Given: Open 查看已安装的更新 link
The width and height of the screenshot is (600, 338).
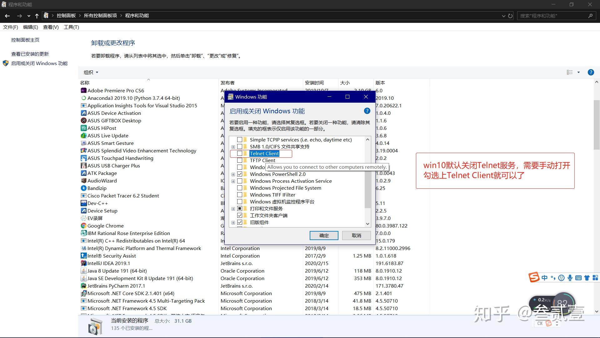Looking at the screenshot, I should coord(30,54).
